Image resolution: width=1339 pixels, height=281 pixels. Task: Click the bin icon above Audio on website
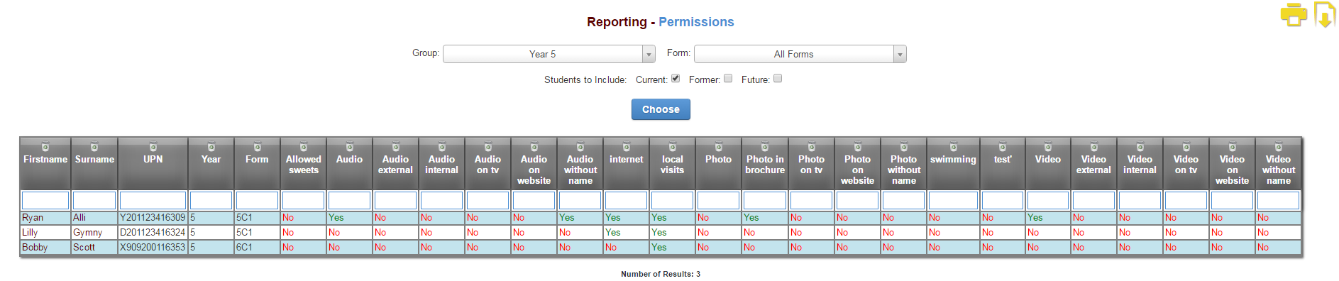534,147
